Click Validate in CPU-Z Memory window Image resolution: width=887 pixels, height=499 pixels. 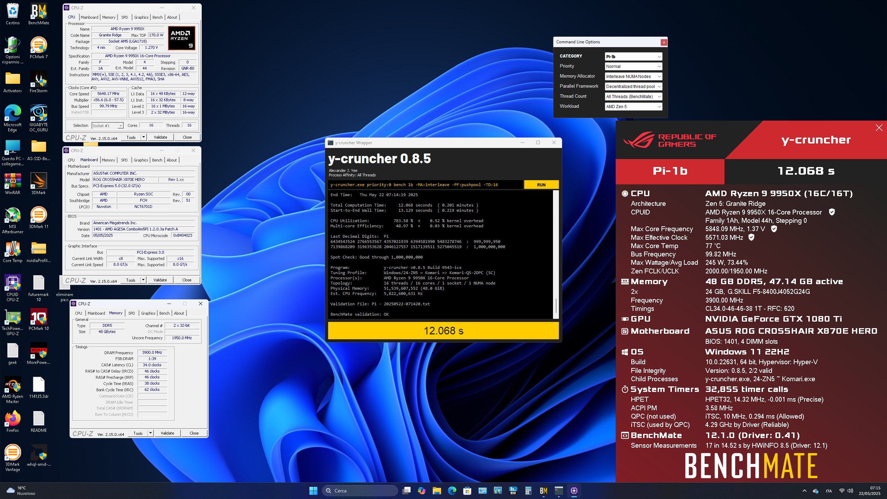[x=167, y=433]
